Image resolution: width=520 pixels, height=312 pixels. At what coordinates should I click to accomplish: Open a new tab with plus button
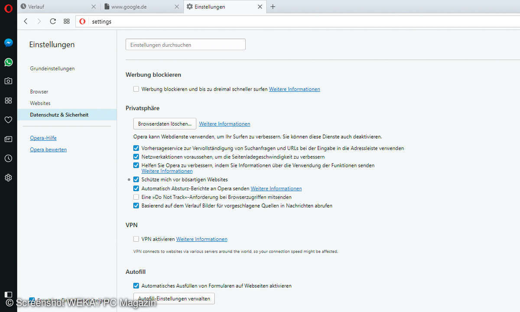(273, 7)
